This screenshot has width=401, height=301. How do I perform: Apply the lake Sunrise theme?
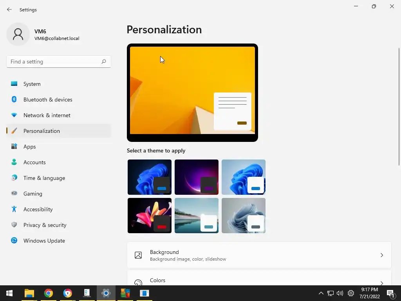pyautogui.click(x=197, y=216)
